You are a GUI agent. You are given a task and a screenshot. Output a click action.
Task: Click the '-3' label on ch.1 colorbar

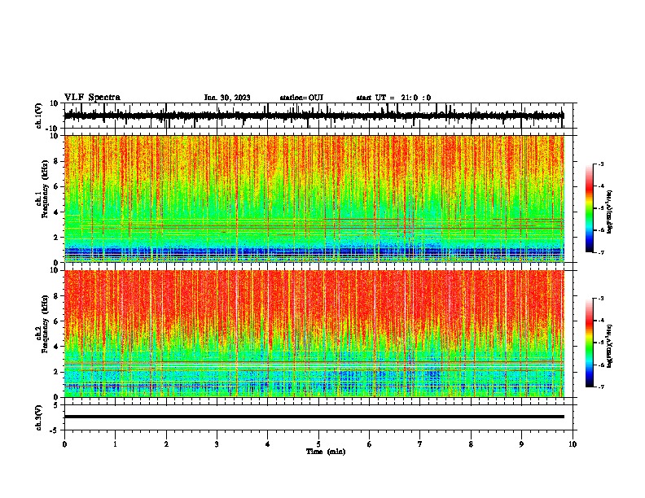(600, 164)
